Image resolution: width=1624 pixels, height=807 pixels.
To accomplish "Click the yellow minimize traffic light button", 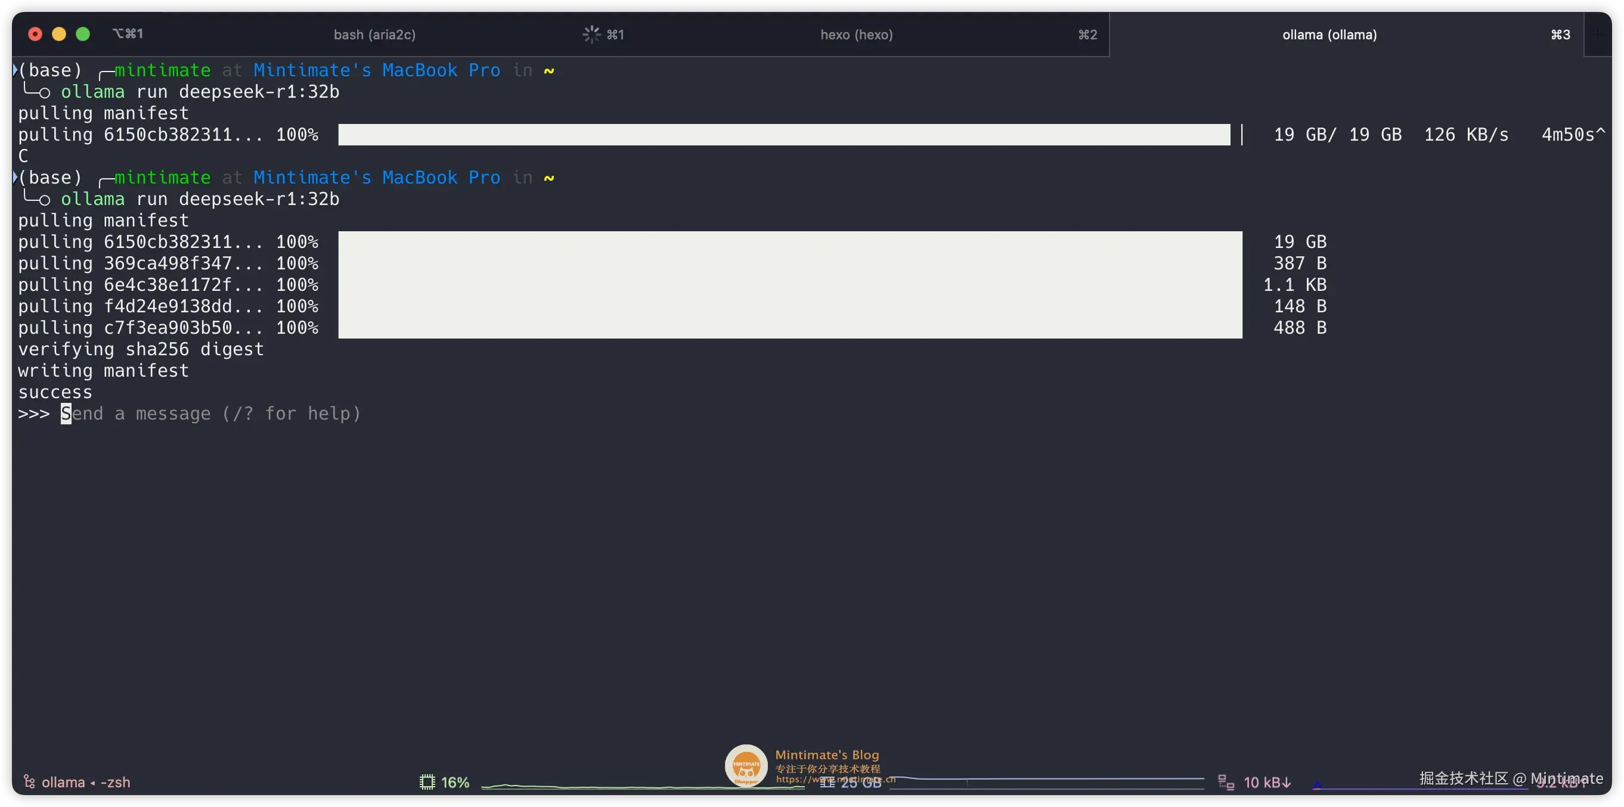I will (58, 34).
